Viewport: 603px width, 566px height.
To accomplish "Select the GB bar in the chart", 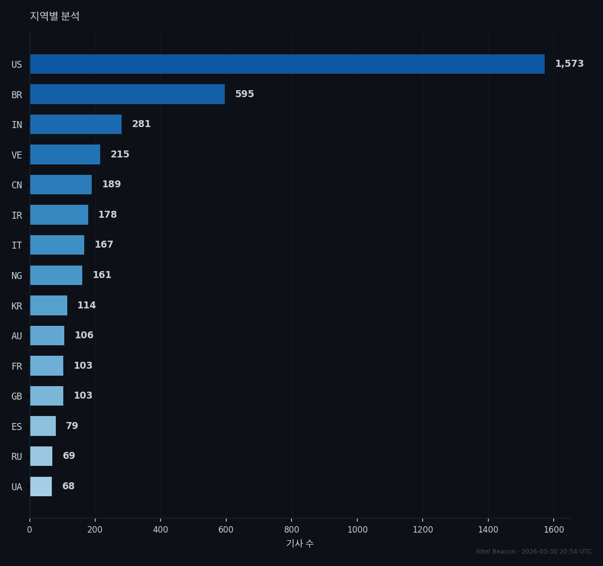I will 46,396.
